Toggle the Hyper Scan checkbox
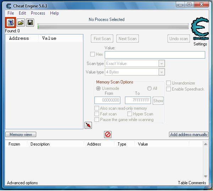 point(130,114)
